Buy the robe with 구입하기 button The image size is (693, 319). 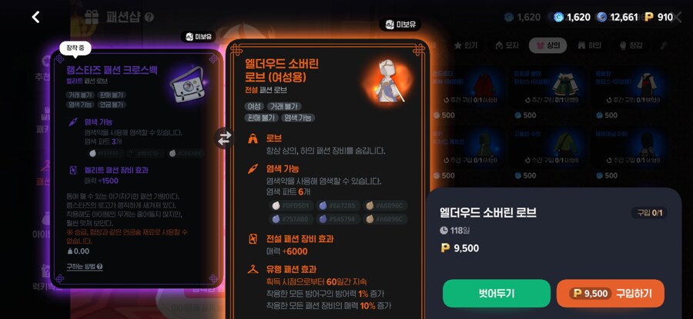[x=611, y=294]
